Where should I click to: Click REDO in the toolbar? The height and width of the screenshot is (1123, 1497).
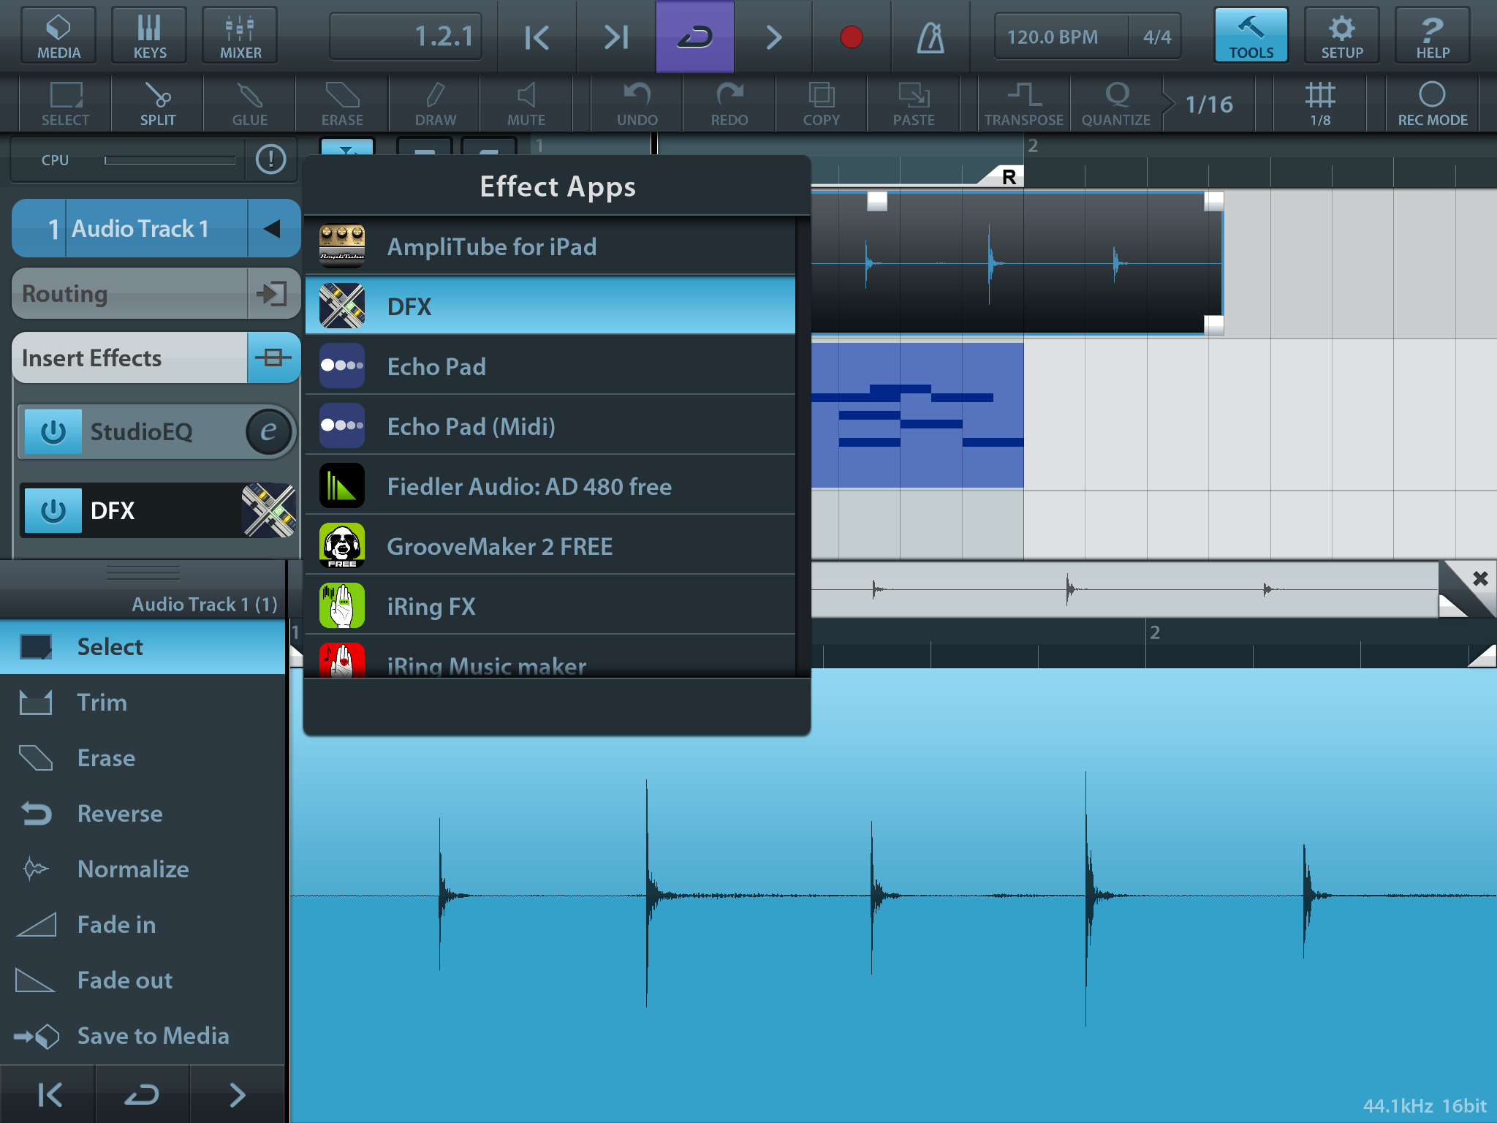pyautogui.click(x=729, y=104)
